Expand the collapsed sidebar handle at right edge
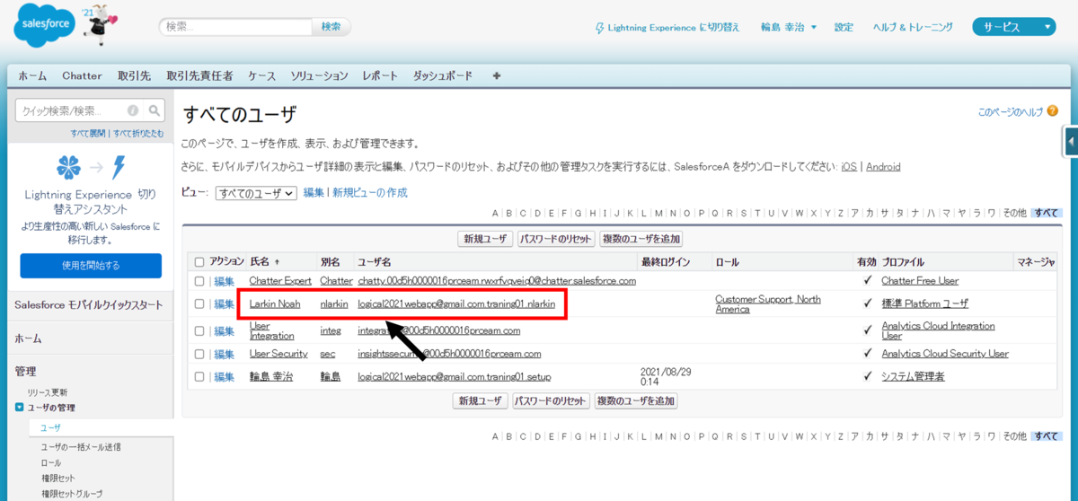 tap(1071, 141)
